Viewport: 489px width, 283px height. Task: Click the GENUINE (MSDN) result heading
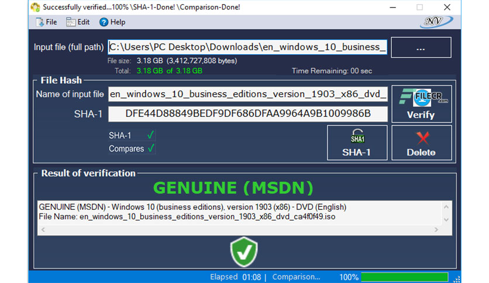coord(233,188)
